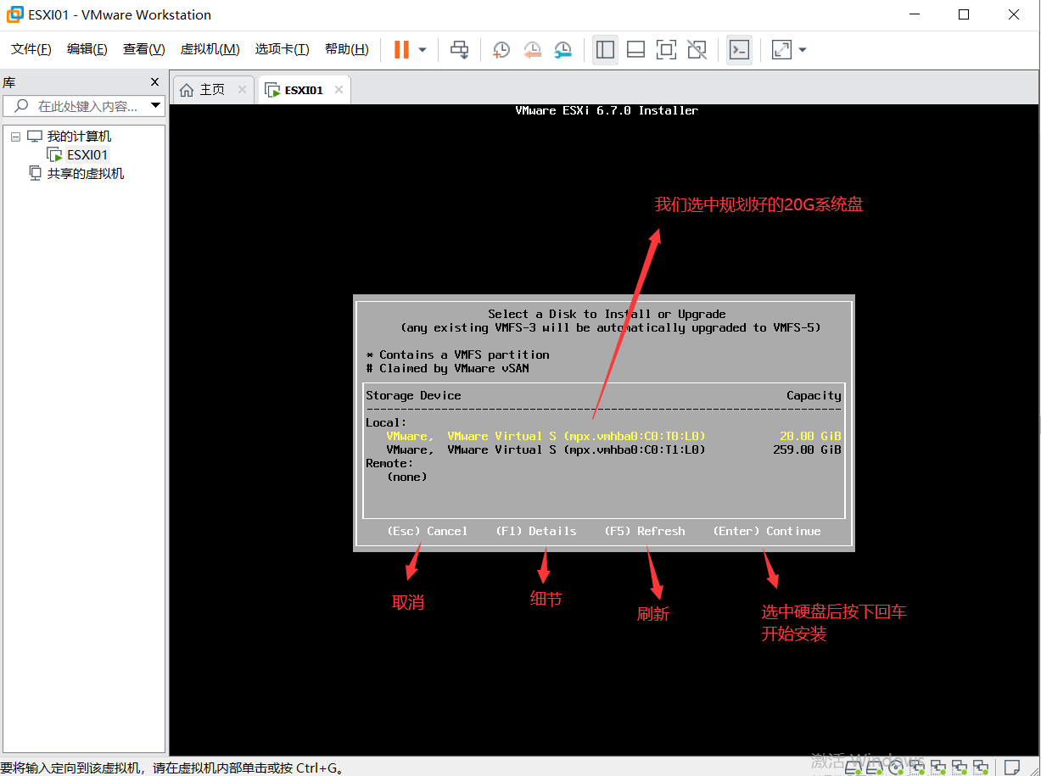Select the ESXI01 VM in the library

(87, 155)
